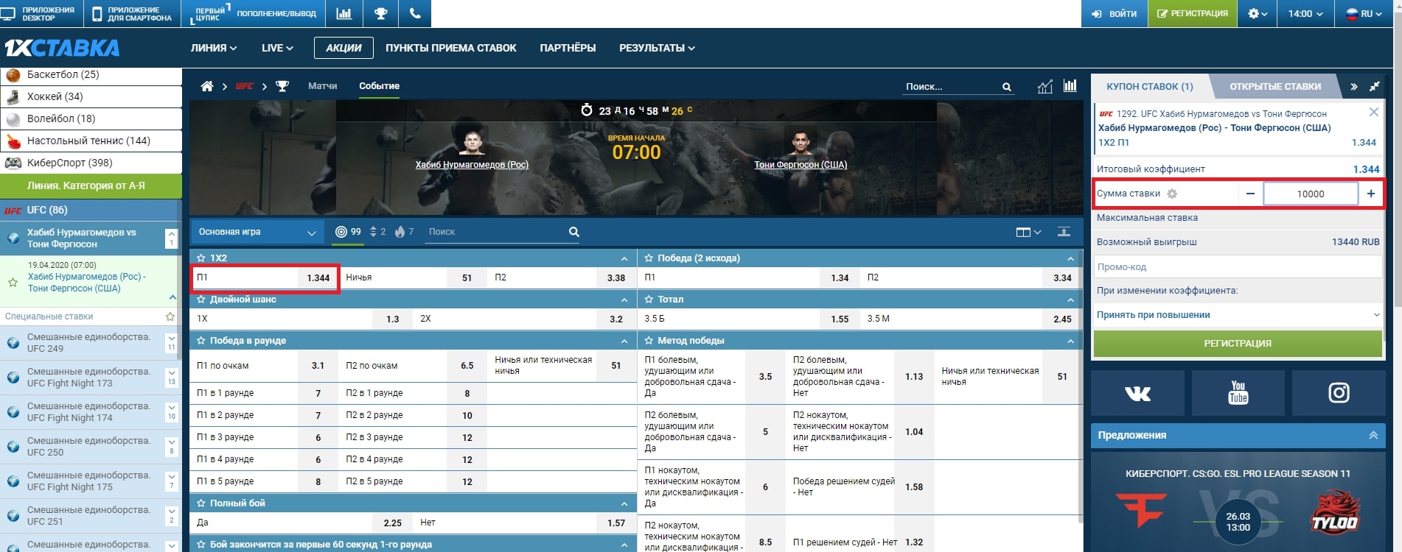
Task: Click the home icon in breadcrumb
Action: 207,87
